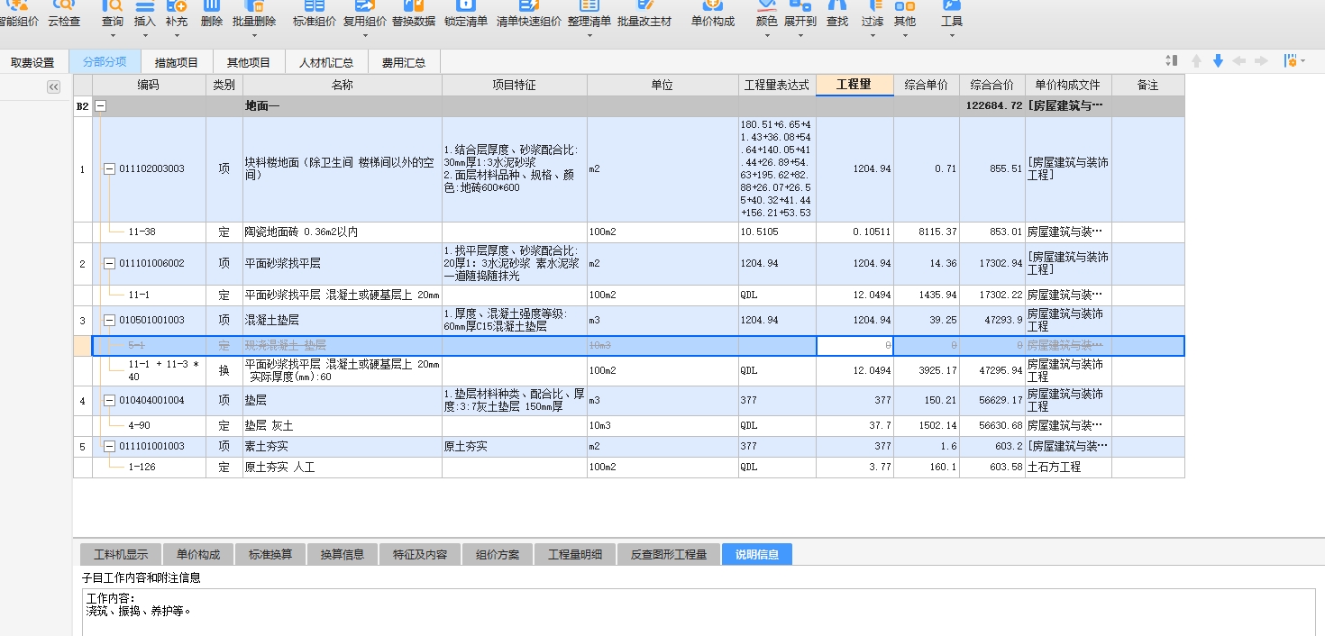Run the 云检查 cloud check
Viewport: 1325px width, 636px height.
click(64, 14)
